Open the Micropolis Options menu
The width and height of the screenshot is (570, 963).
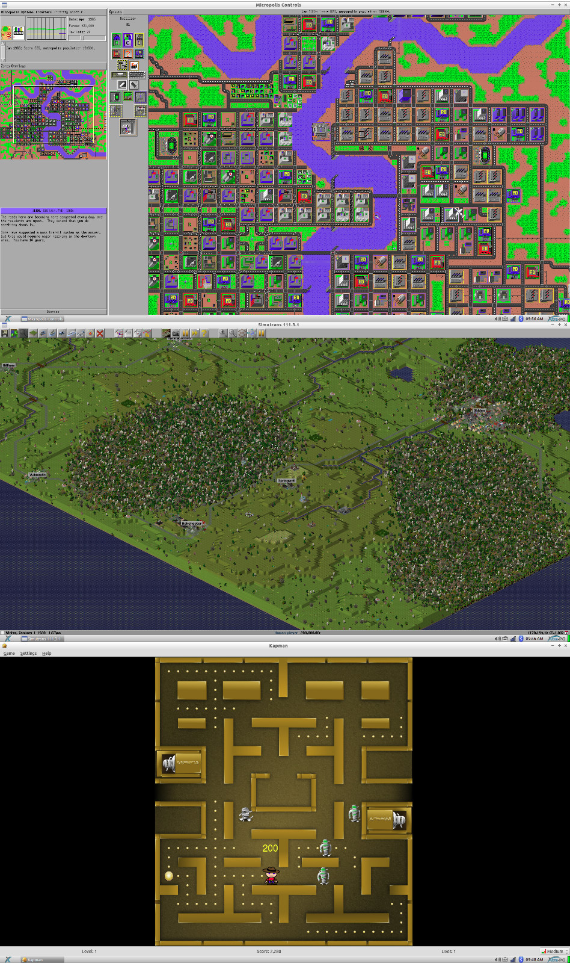coord(26,12)
